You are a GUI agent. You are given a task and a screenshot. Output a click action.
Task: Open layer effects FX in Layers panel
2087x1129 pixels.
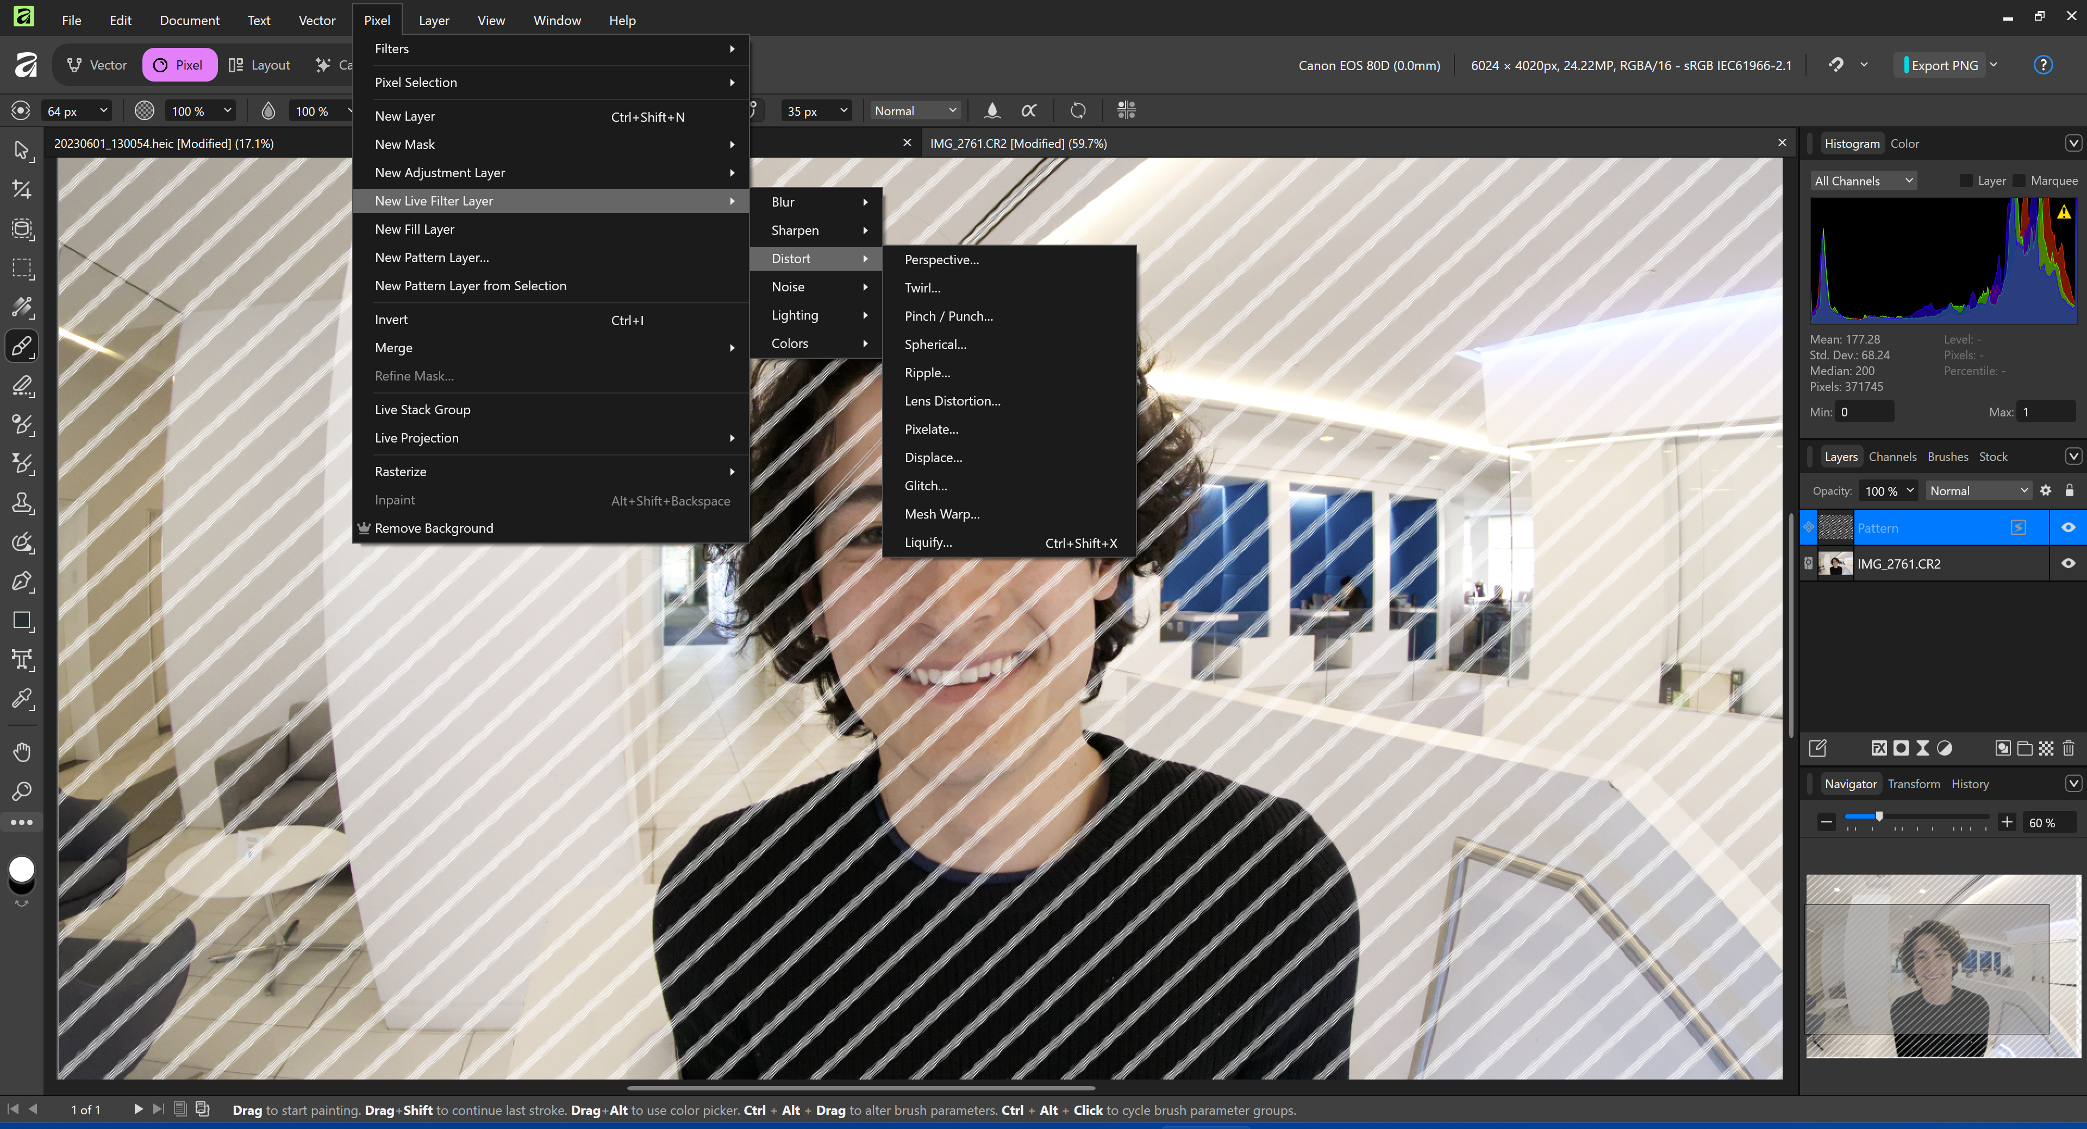[x=1879, y=748]
